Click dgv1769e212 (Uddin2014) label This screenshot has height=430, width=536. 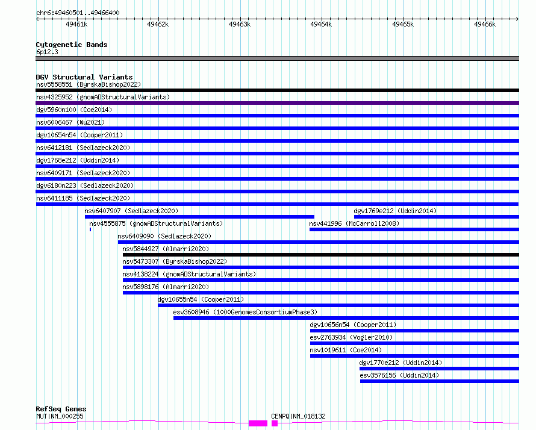click(395, 211)
